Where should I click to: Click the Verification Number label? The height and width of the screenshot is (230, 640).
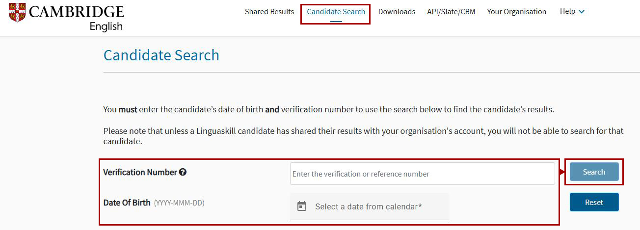click(x=140, y=172)
